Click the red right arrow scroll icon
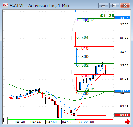 [127, 122]
